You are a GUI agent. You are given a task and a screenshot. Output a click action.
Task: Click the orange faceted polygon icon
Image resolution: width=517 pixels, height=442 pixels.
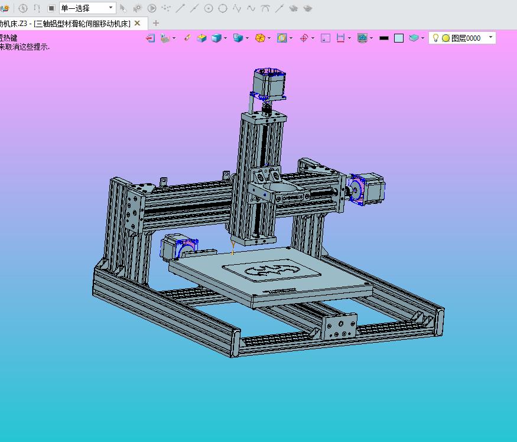[x=260, y=38]
